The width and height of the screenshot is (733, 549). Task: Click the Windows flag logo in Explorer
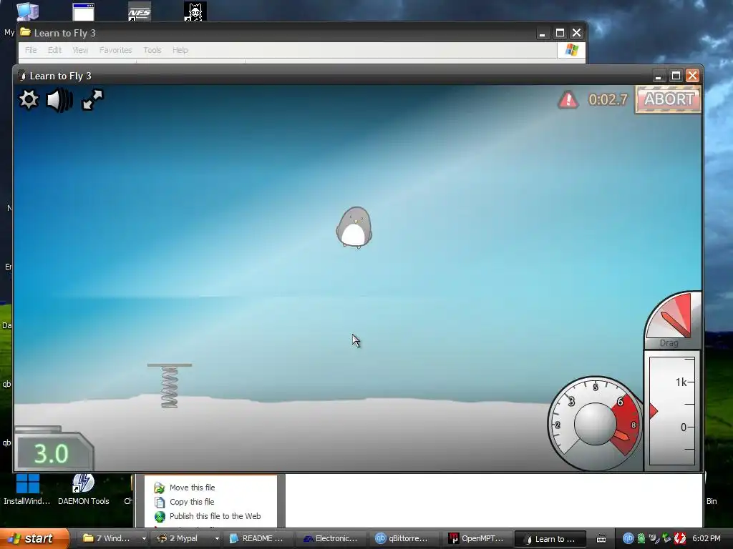click(x=571, y=50)
